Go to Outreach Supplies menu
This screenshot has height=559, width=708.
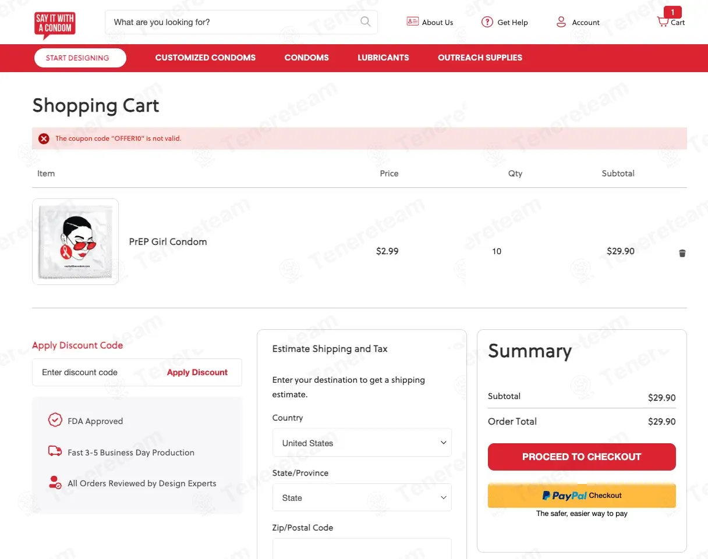(x=480, y=58)
